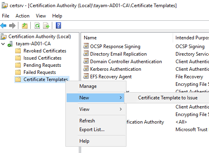Viewport: 209px width, 153px height.
Task: Click the EFS Recovery Agent template icon
Action: tap(86, 76)
